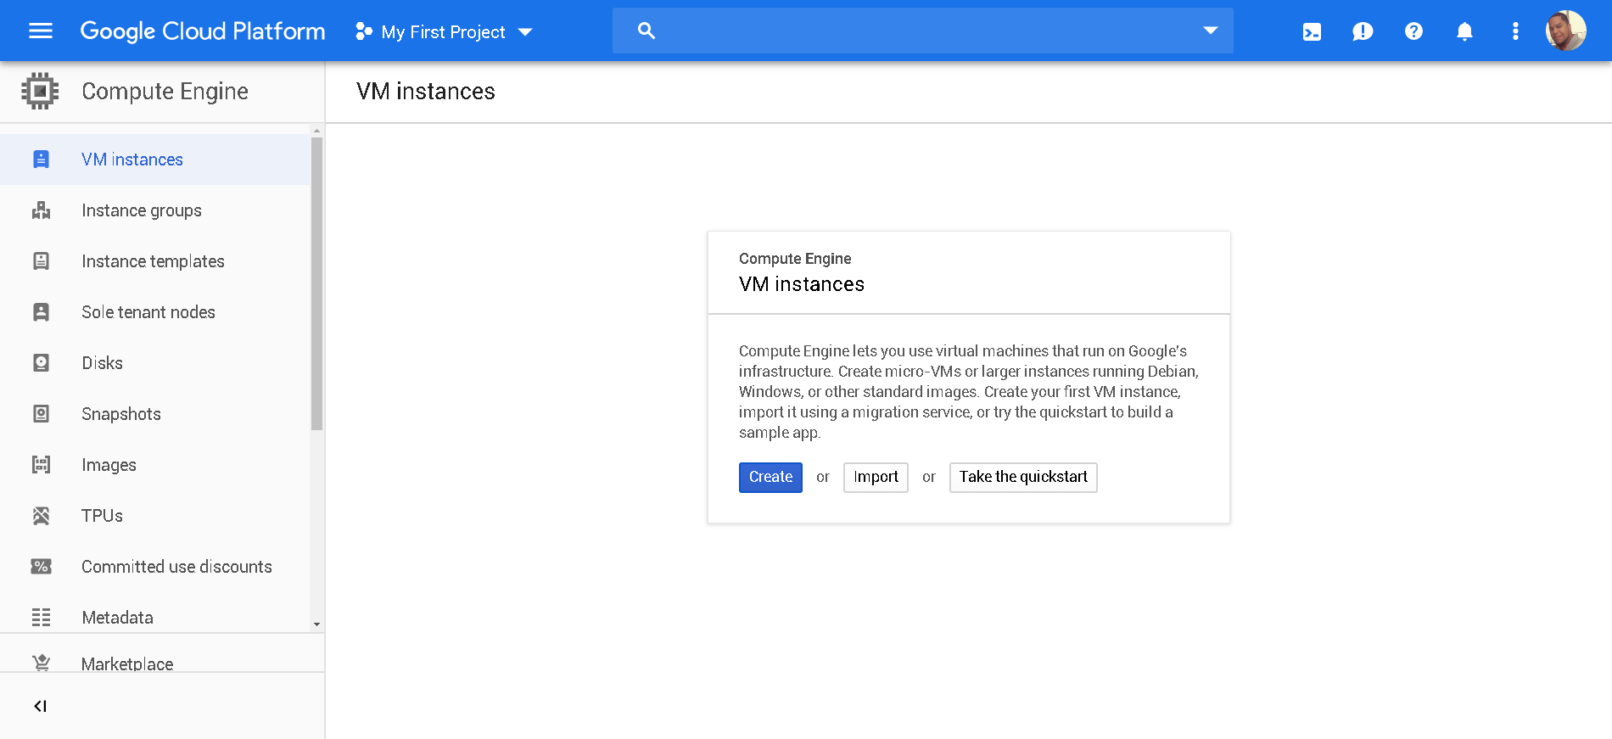Click the card's Compute Engine label
Viewport: 1612px width, 739px height.
click(x=795, y=259)
